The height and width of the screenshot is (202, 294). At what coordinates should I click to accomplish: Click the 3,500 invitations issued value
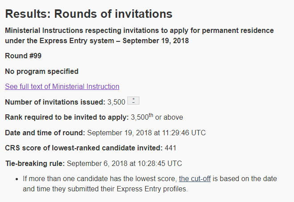click(x=116, y=102)
